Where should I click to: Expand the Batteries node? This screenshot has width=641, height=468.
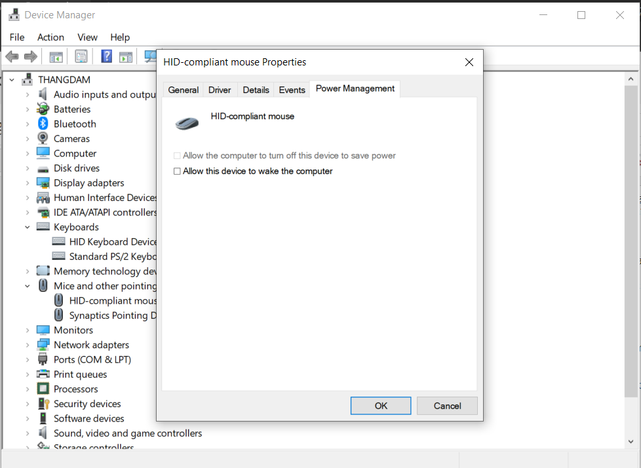pos(28,109)
